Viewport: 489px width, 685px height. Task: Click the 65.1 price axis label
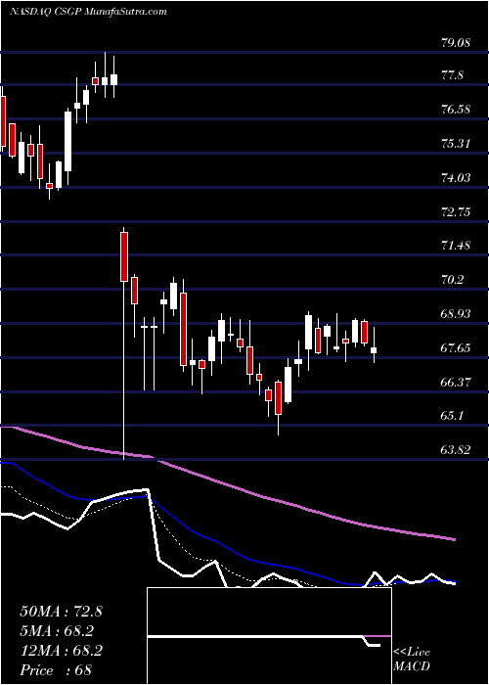tap(452, 416)
